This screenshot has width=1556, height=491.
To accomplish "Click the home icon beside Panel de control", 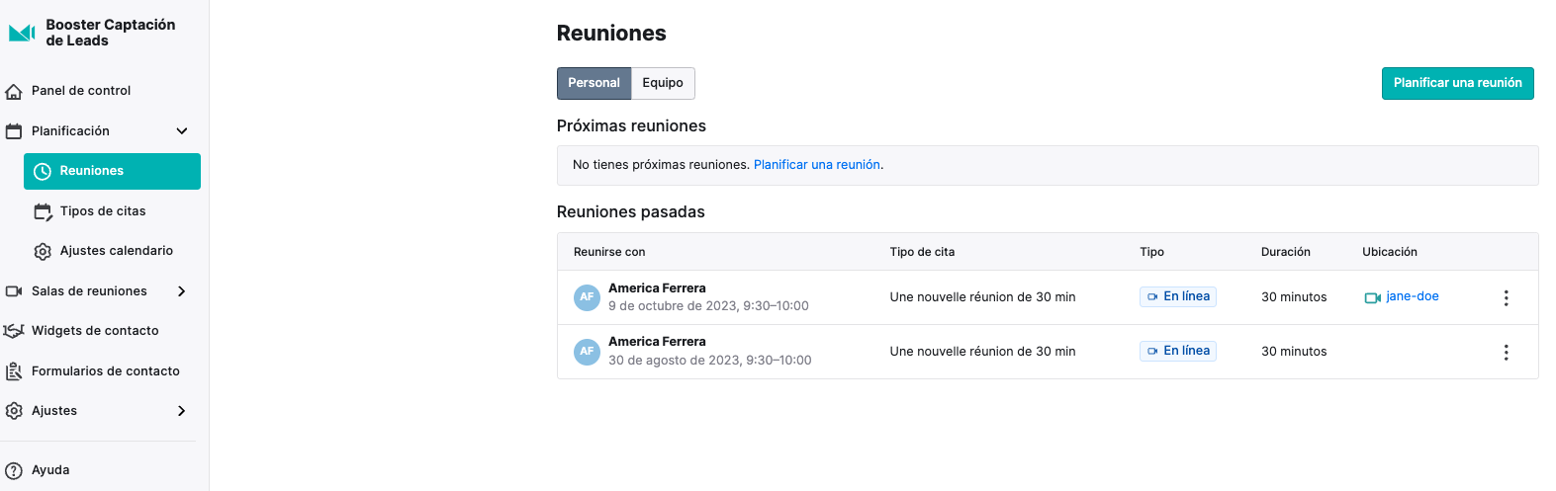I will tap(14, 91).
